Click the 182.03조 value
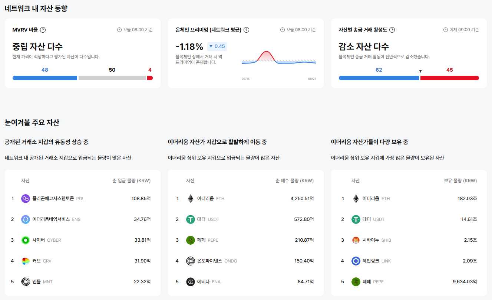The width and height of the screenshot is (492, 300). (467, 199)
